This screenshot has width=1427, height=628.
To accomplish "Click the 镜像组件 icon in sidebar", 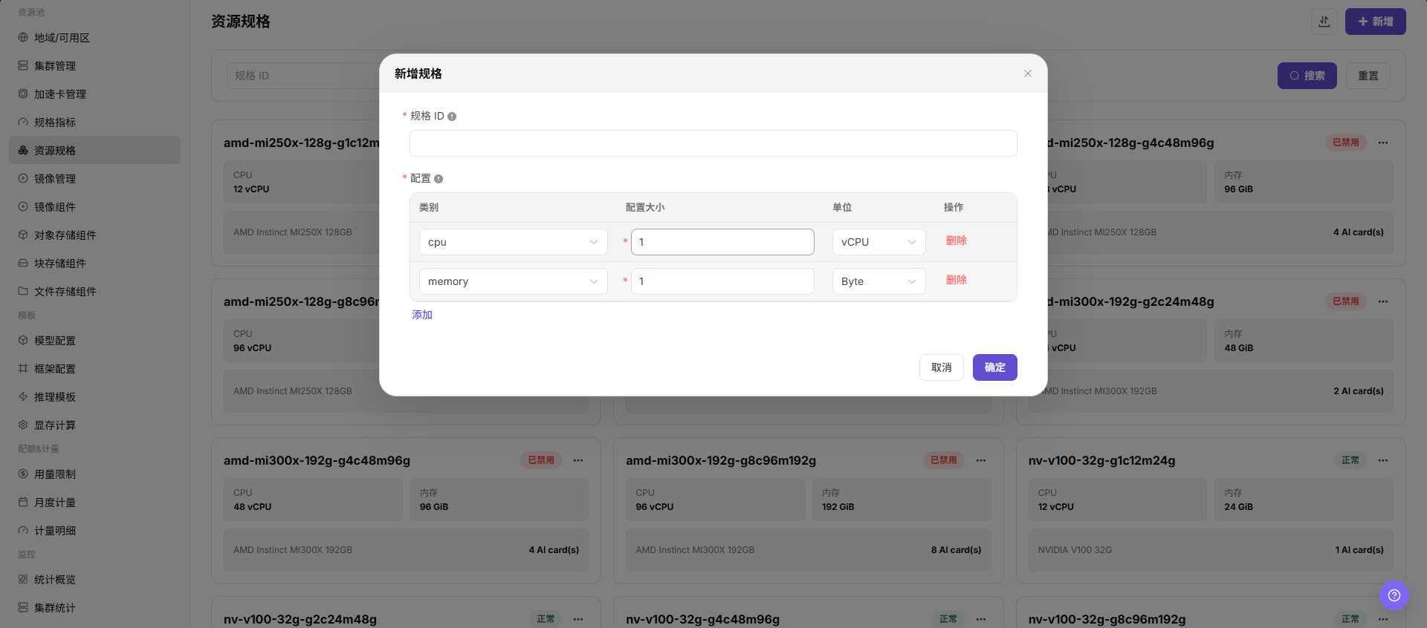I will point(23,206).
